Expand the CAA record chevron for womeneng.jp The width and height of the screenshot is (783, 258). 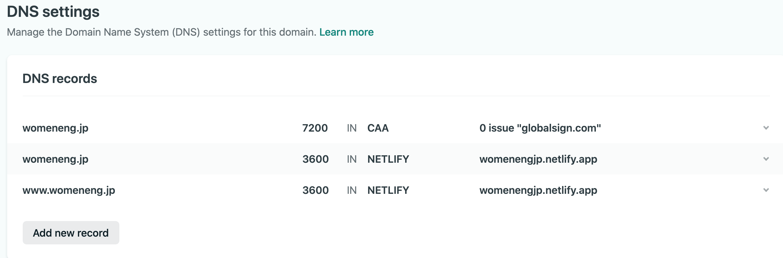coord(766,128)
